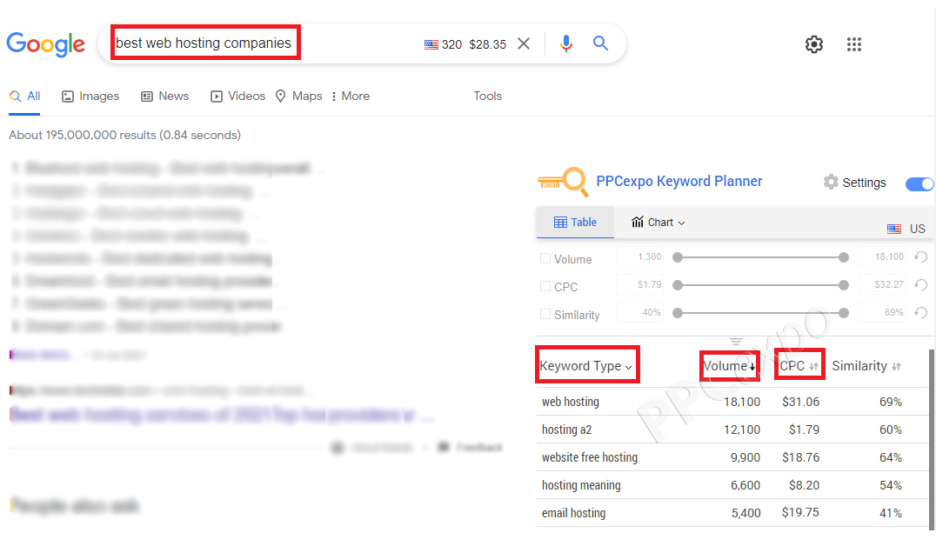Click the PPCexpo key logo icon
Screen dimensions: 936x546
[x=563, y=182]
